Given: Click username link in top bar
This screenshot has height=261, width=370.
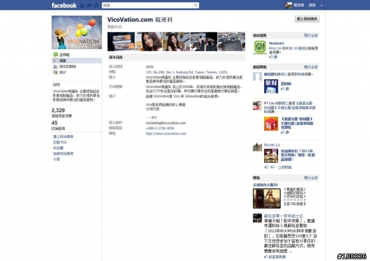Looking at the screenshot, I should 299,5.
